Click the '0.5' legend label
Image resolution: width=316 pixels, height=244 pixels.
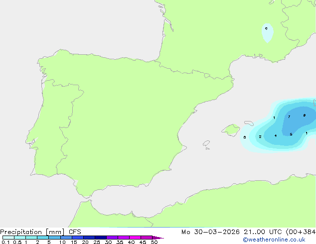click(x=17, y=242)
